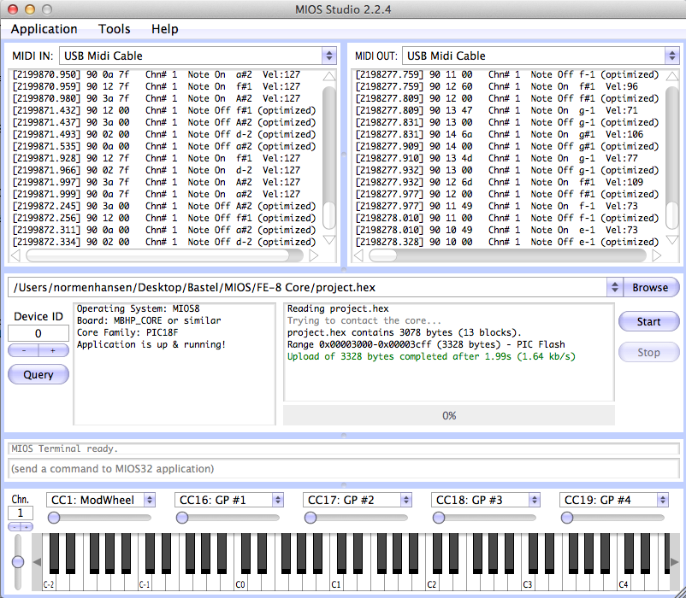Open the Application menu
Image resolution: width=686 pixels, height=598 pixels.
pos(44,29)
